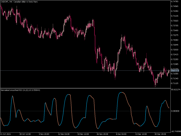Click the indicator scale maximum 65.621274
181x136 pixels.
(176, 90)
